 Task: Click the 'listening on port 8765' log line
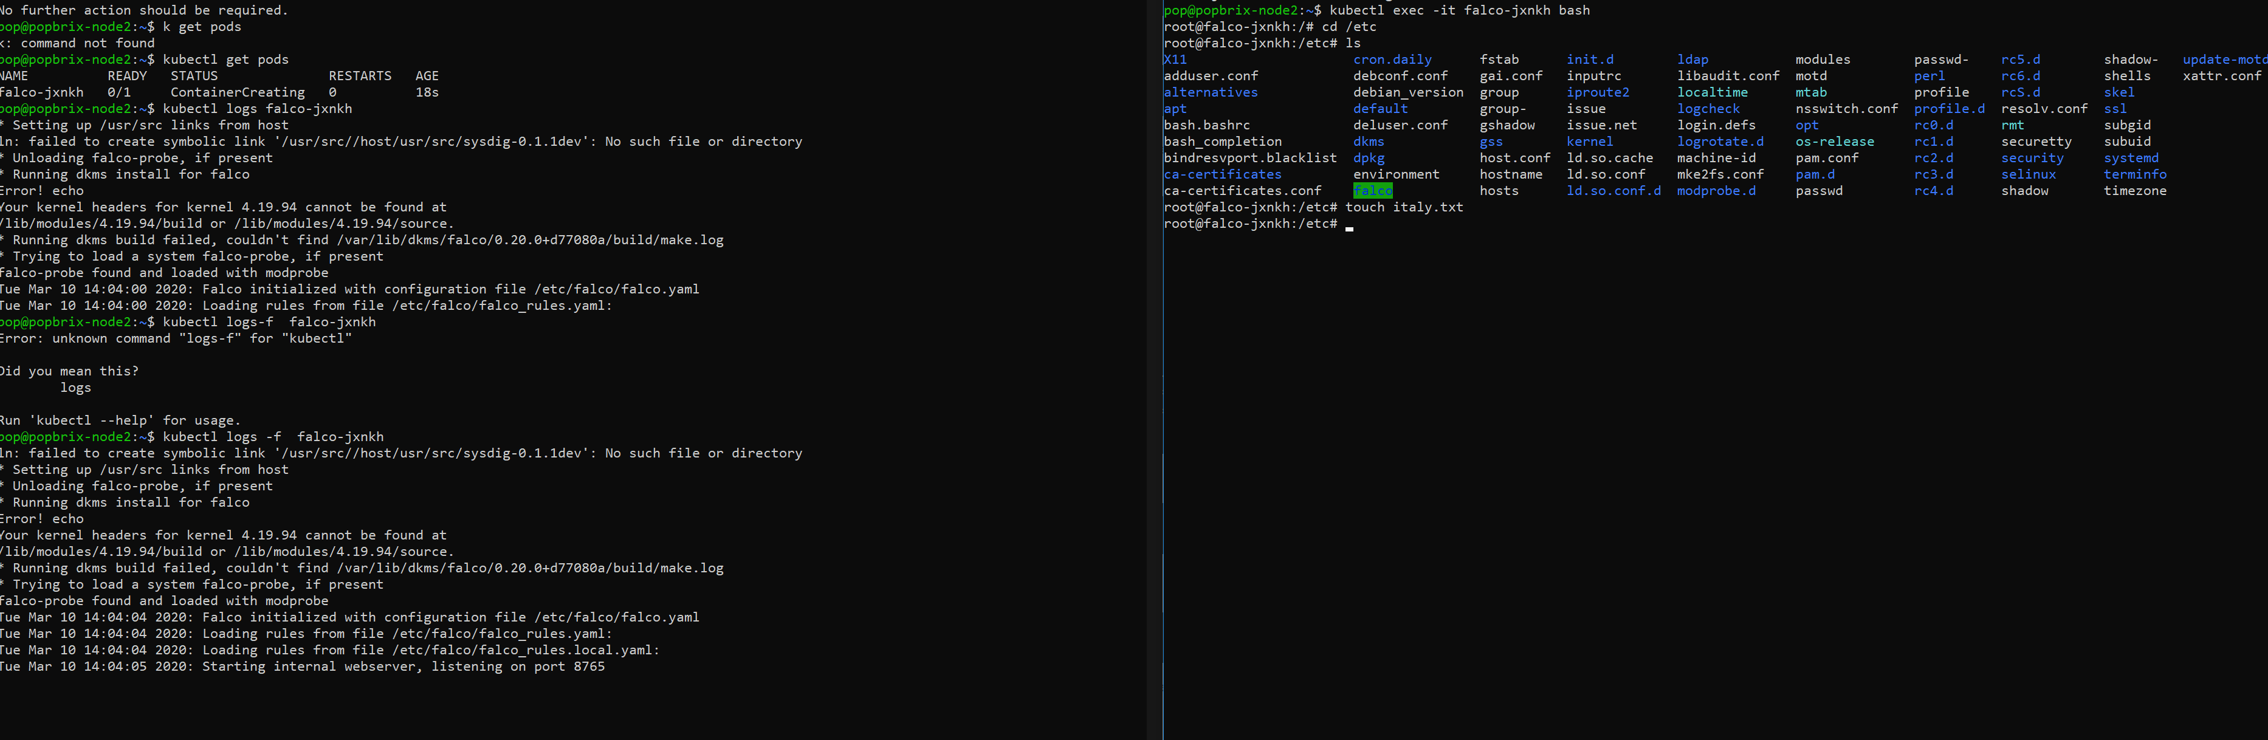tap(302, 667)
